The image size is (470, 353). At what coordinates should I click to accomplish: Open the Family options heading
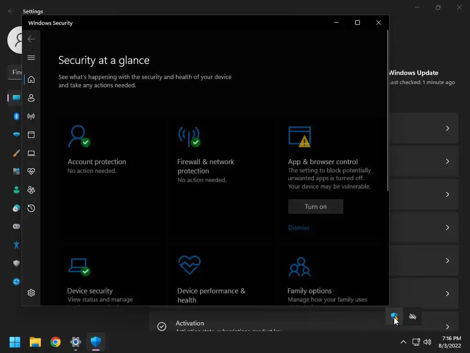point(309,291)
